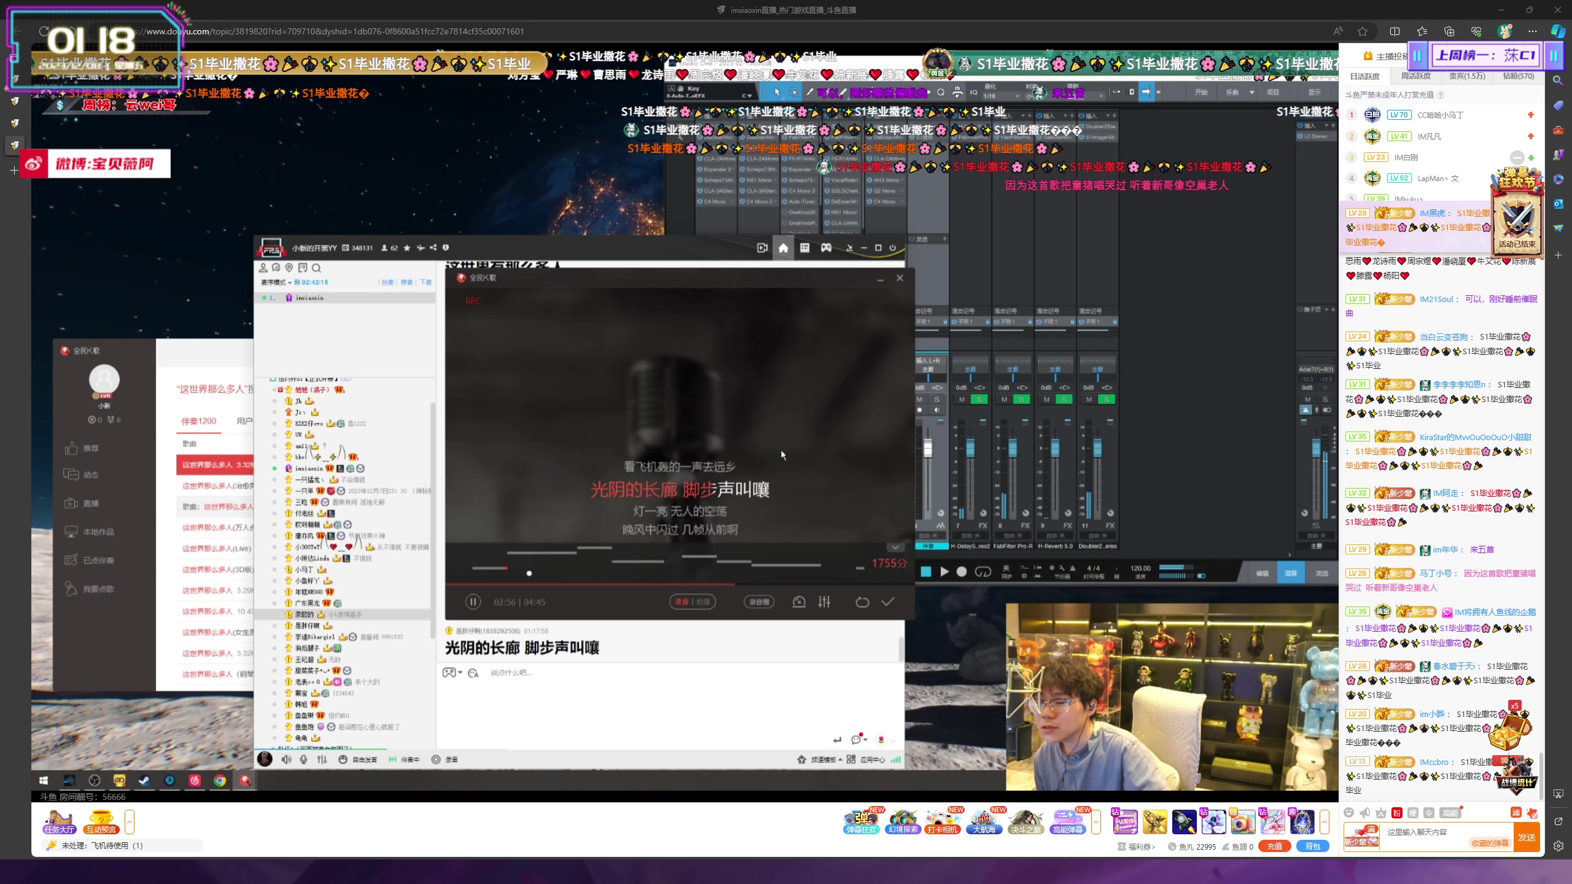Screen dimensions: 1572x884
Task: Click the orange 发送 send button
Action: pos(1527,837)
